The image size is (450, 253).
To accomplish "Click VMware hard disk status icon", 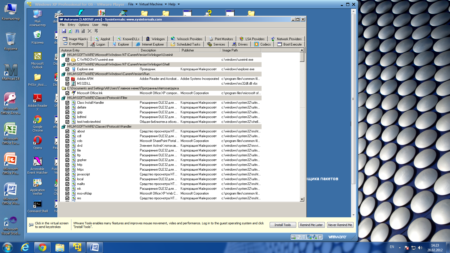I will coord(293,237).
